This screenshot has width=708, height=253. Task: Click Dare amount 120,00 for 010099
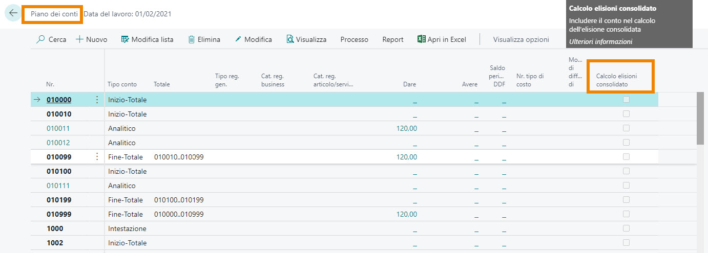click(406, 157)
